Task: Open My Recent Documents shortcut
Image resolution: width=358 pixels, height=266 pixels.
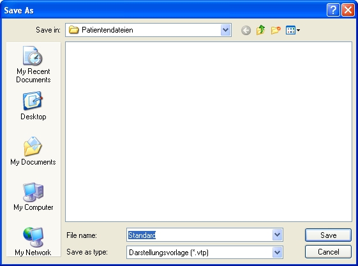Action: (x=33, y=64)
